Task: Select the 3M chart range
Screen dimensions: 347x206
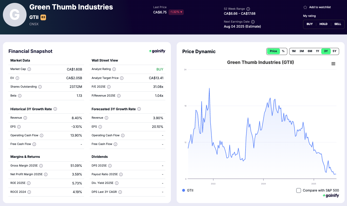Action: pyautogui.click(x=302, y=51)
